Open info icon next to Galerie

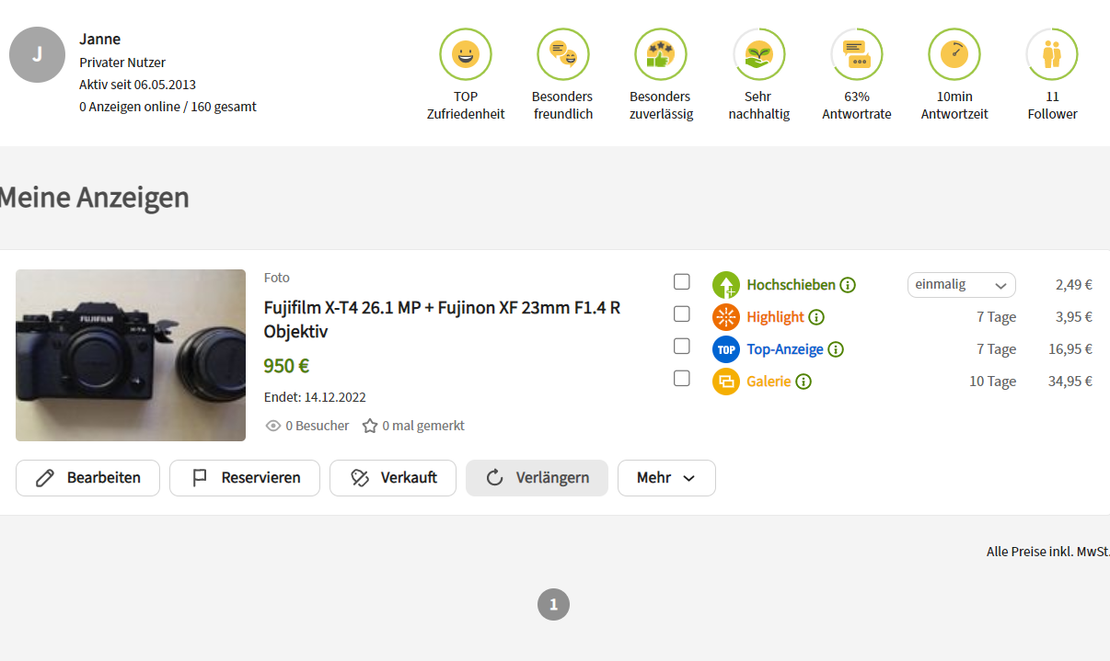tap(804, 382)
